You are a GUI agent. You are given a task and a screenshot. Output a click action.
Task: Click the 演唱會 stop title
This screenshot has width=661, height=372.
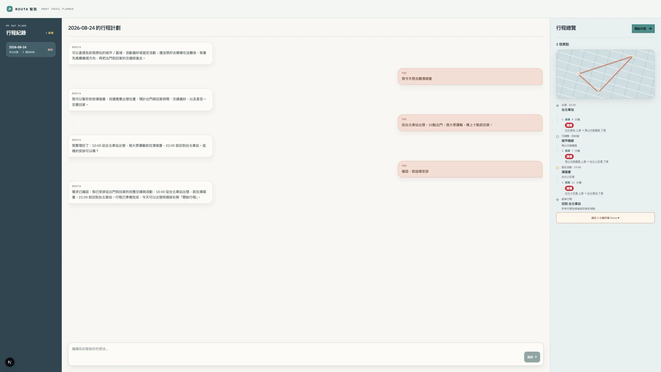coord(566,172)
